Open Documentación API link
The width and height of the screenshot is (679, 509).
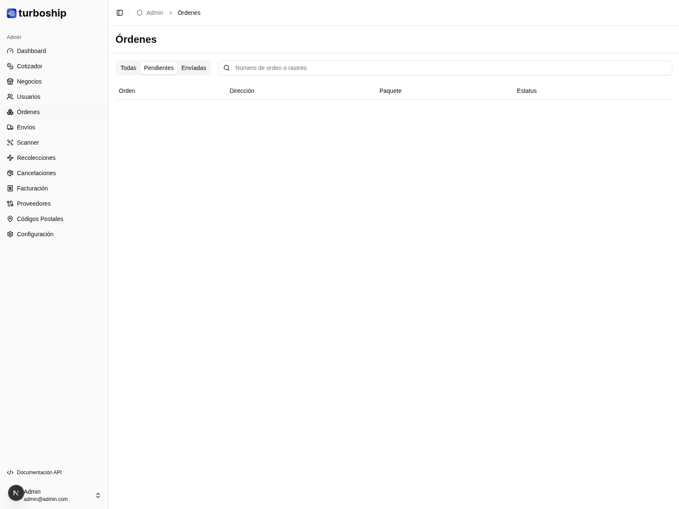(39, 473)
